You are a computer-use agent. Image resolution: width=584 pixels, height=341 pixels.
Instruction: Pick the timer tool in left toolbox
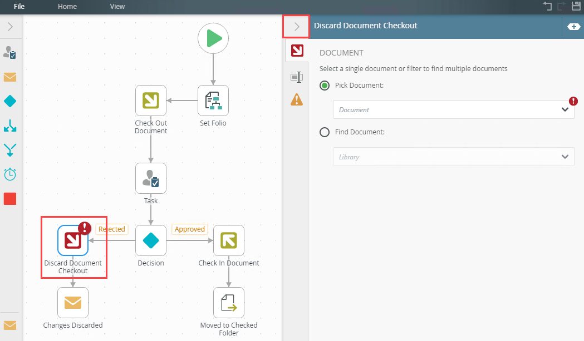click(10, 174)
